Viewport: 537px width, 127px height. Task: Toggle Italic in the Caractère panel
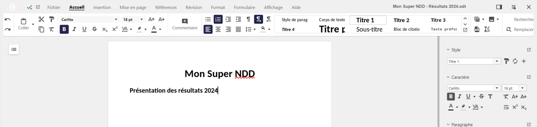click(x=459, y=97)
